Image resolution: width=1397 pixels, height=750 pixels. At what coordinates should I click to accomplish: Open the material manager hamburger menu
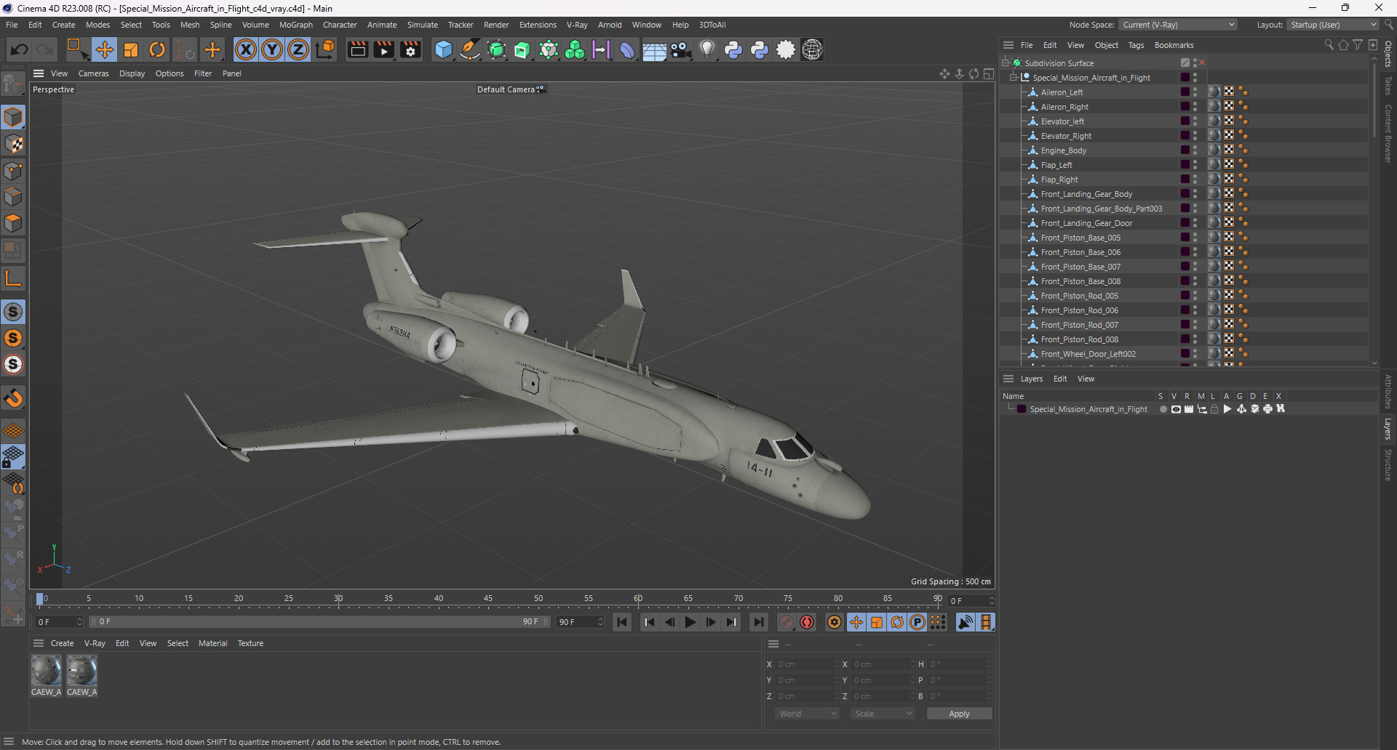click(x=39, y=643)
